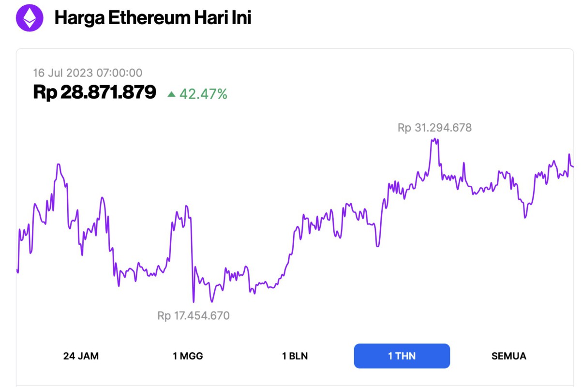The width and height of the screenshot is (582, 387).
Task: Click the highlighted blue 1 THN button
Action: pos(402,356)
